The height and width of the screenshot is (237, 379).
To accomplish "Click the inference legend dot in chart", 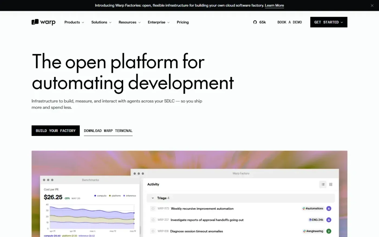I will click(124, 196).
